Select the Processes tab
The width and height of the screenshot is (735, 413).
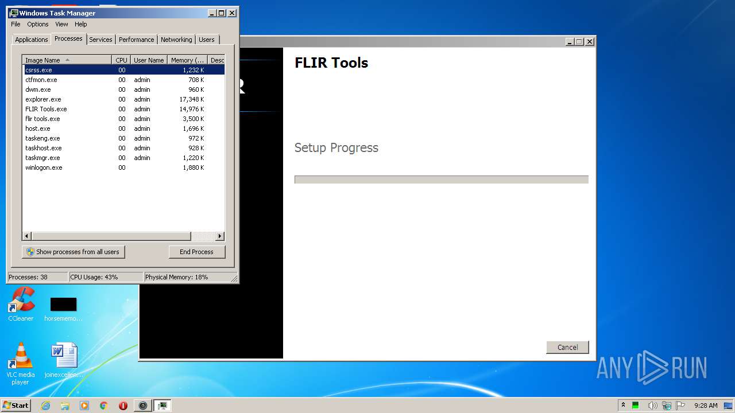(x=68, y=38)
